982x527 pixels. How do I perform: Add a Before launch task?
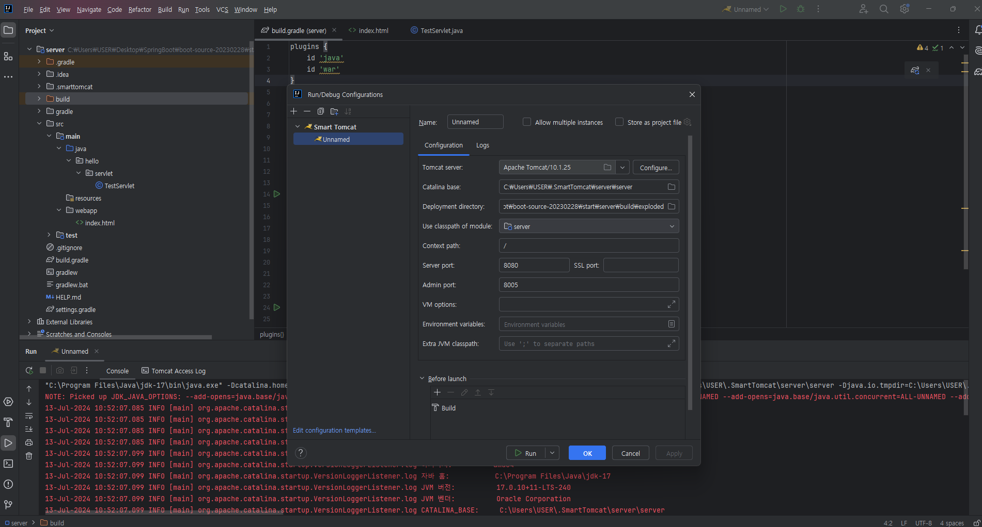click(x=437, y=392)
